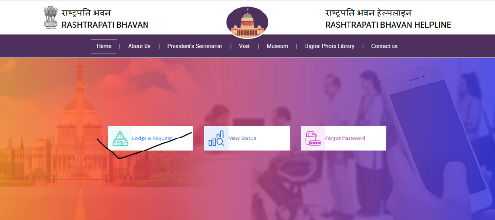The width and height of the screenshot is (495, 220).
Task: Open President's Secretariat in the navigation bar
Action: [195, 46]
